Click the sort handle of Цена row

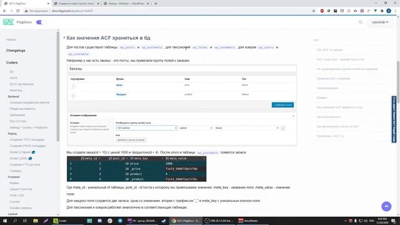(x=73, y=87)
